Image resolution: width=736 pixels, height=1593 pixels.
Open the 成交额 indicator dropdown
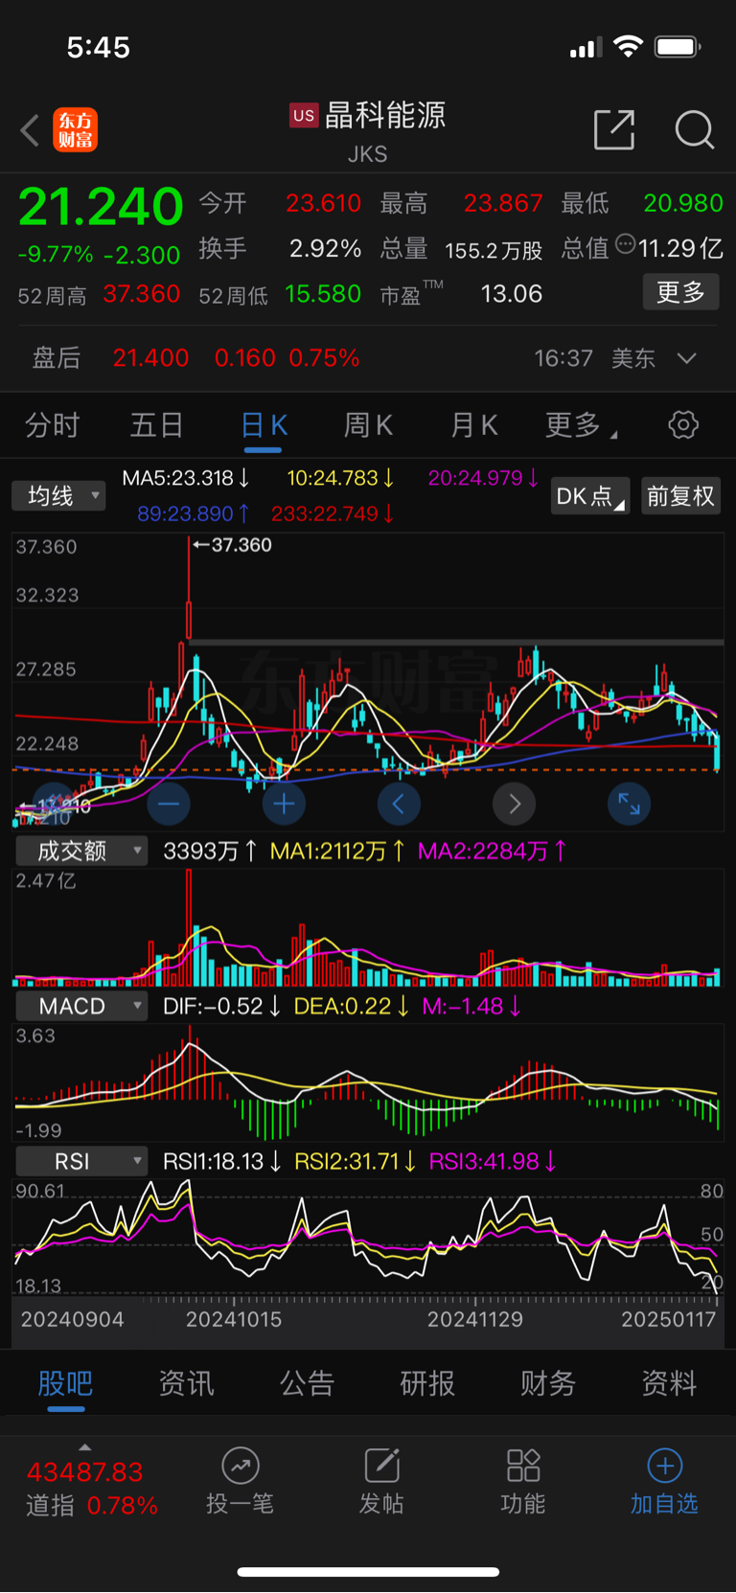pyautogui.click(x=81, y=851)
